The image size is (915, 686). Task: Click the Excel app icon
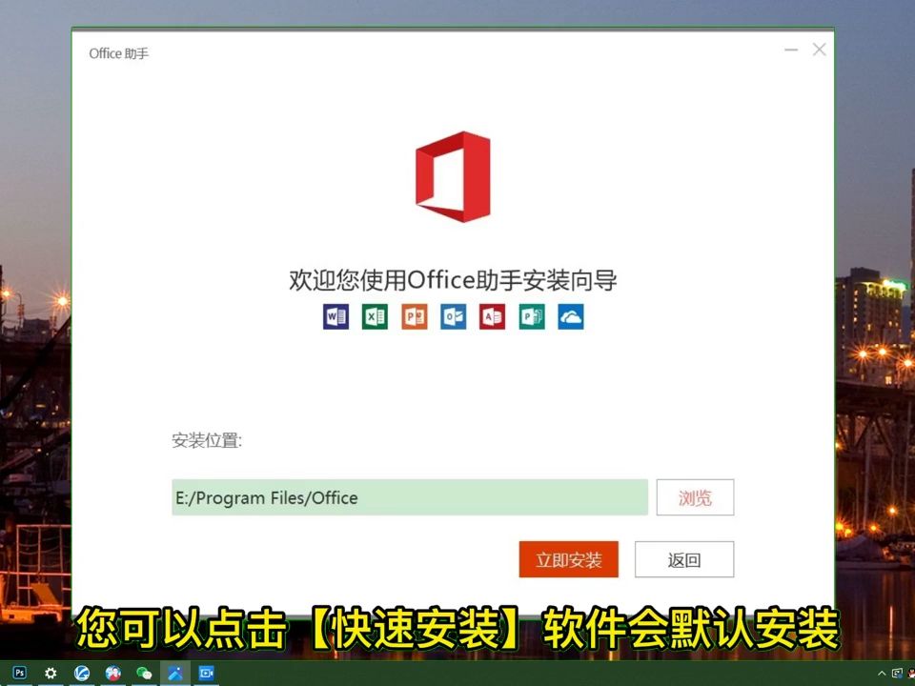pyautogui.click(x=375, y=316)
